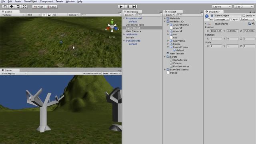This screenshot has height=144, width=256.
Task: Open the Assets menu
Action: (x=18, y=2)
